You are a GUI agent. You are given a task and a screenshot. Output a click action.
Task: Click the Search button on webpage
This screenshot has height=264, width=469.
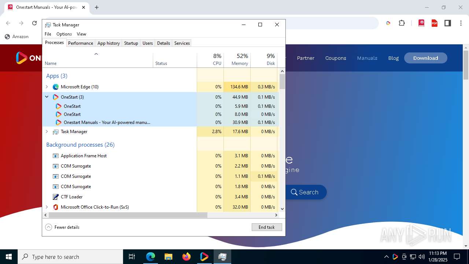click(x=306, y=192)
